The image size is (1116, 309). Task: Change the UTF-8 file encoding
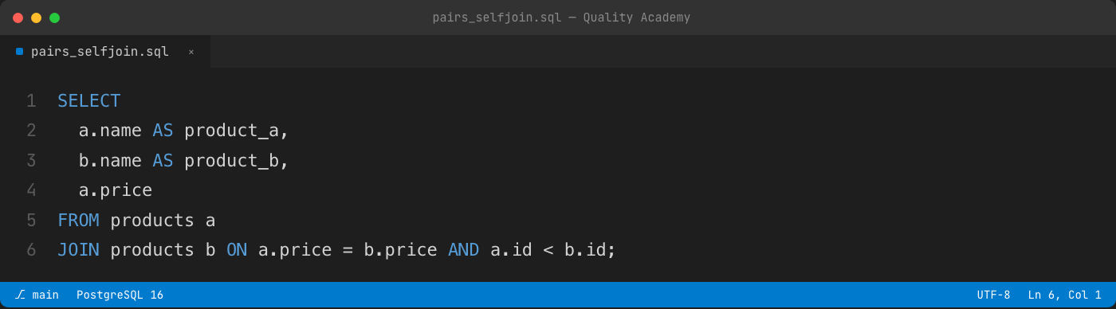pos(993,295)
